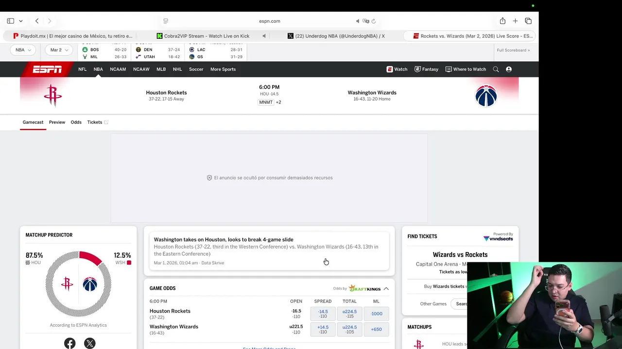Mute audio with address bar speaker icon
Screen dimensions: 622x349
pos(358,21)
